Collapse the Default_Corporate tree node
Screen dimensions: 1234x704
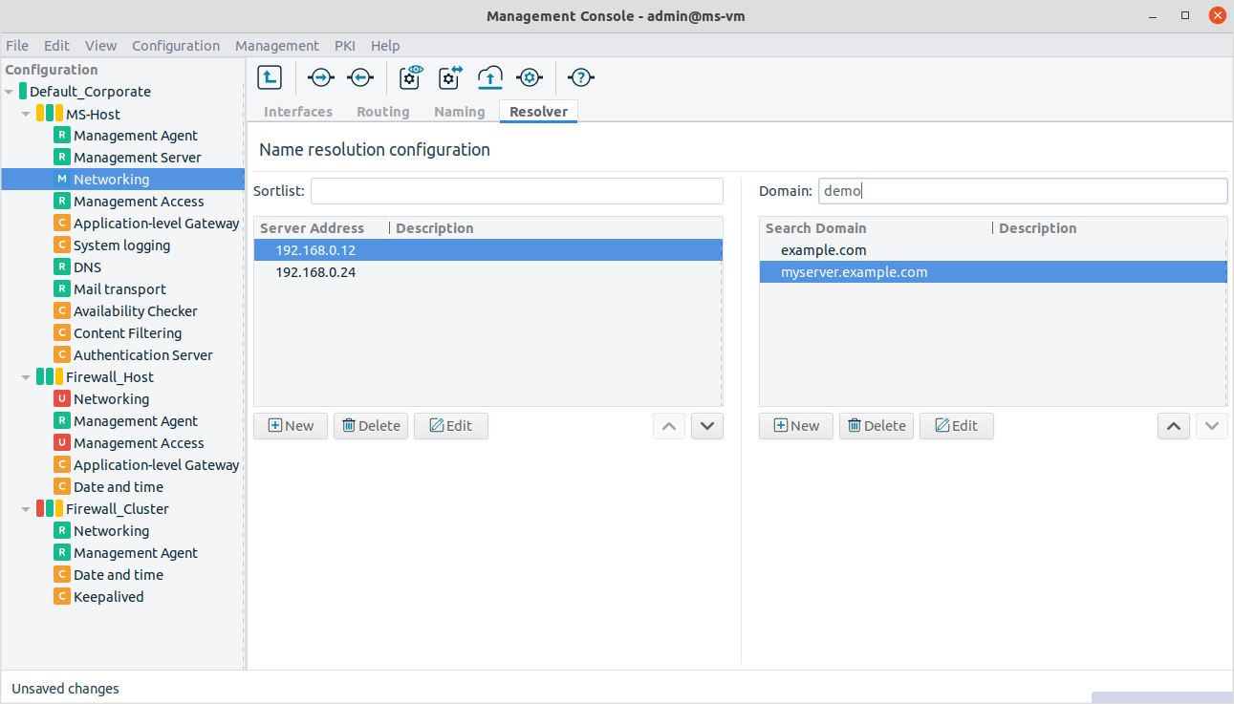coord(9,92)
